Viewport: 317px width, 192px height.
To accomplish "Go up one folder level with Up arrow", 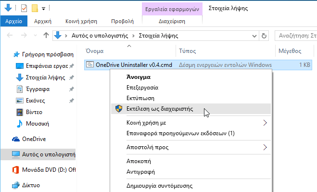I will tap(46, 36).
